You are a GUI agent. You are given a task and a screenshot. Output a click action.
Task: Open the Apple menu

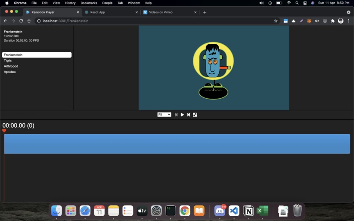click(x=7, y=3)
